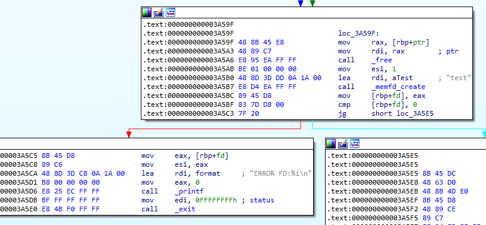
Task: Click address .text:000000000003A5EB
Action: [x=373, y=191]
